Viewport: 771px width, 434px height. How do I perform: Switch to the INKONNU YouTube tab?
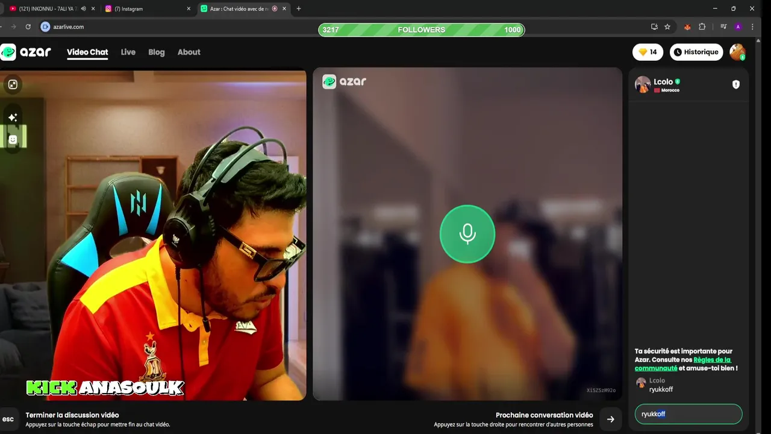point(47,8)
